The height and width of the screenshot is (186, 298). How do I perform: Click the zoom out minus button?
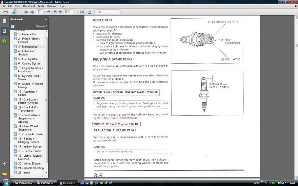[x=54, y=12]
